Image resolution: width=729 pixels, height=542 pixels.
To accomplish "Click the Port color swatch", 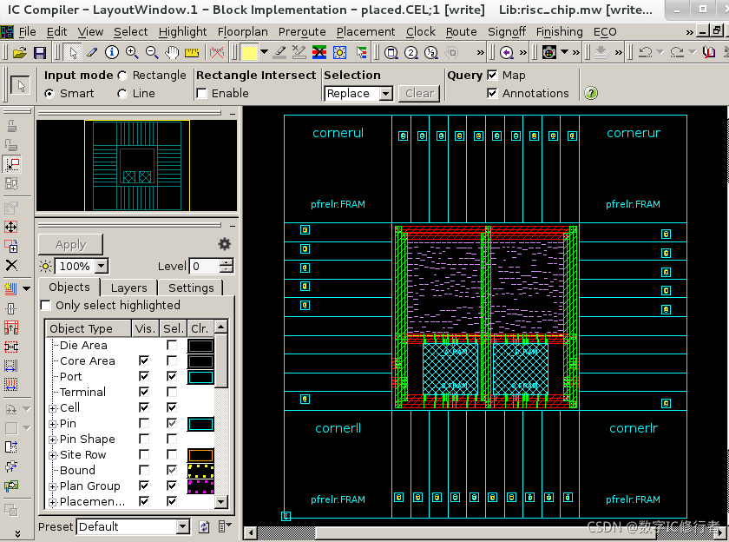I will [x=200, y=377].
